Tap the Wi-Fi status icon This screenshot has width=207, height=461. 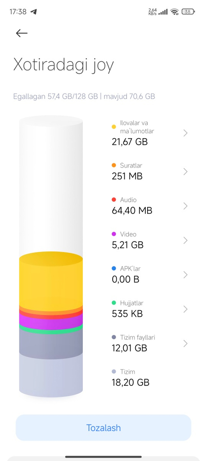point(175,12)
